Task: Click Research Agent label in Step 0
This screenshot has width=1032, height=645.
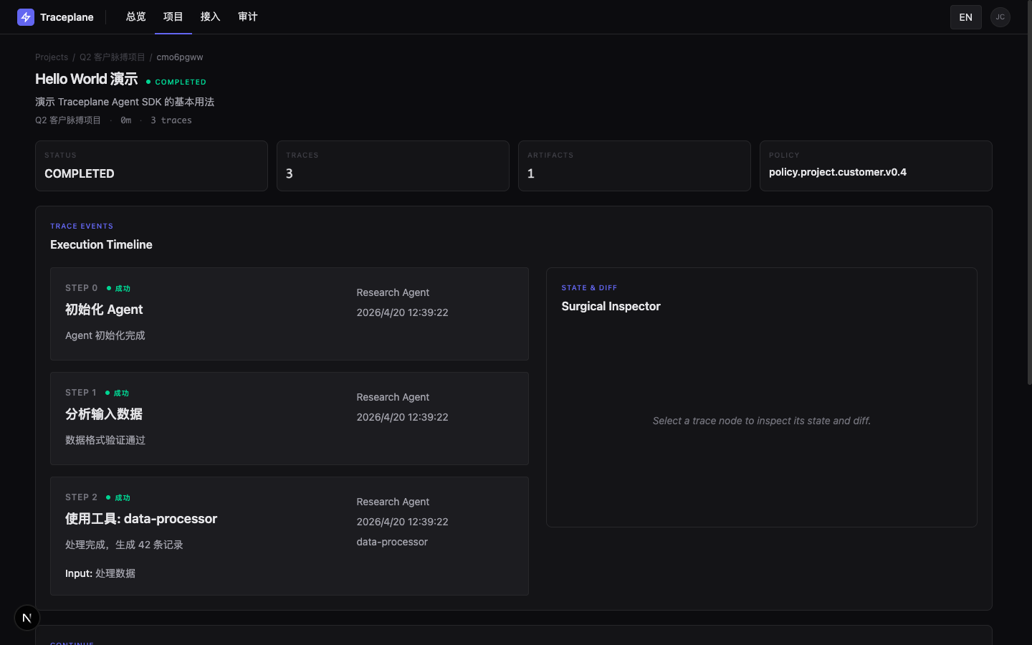Action: coord(393,292)
